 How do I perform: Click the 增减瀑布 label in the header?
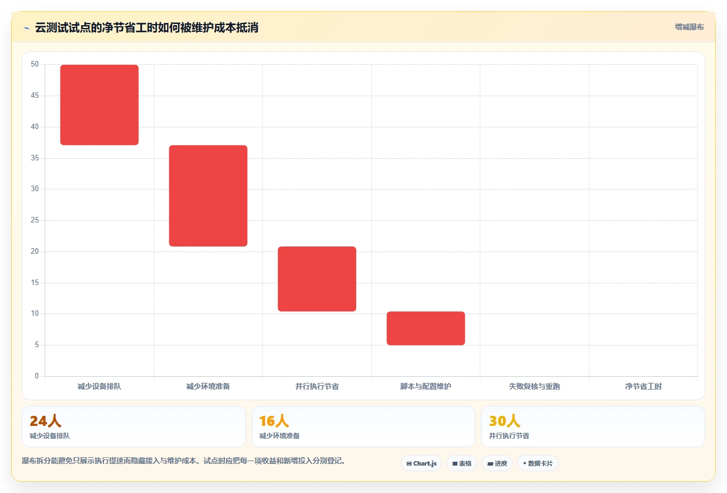[689, 27]
